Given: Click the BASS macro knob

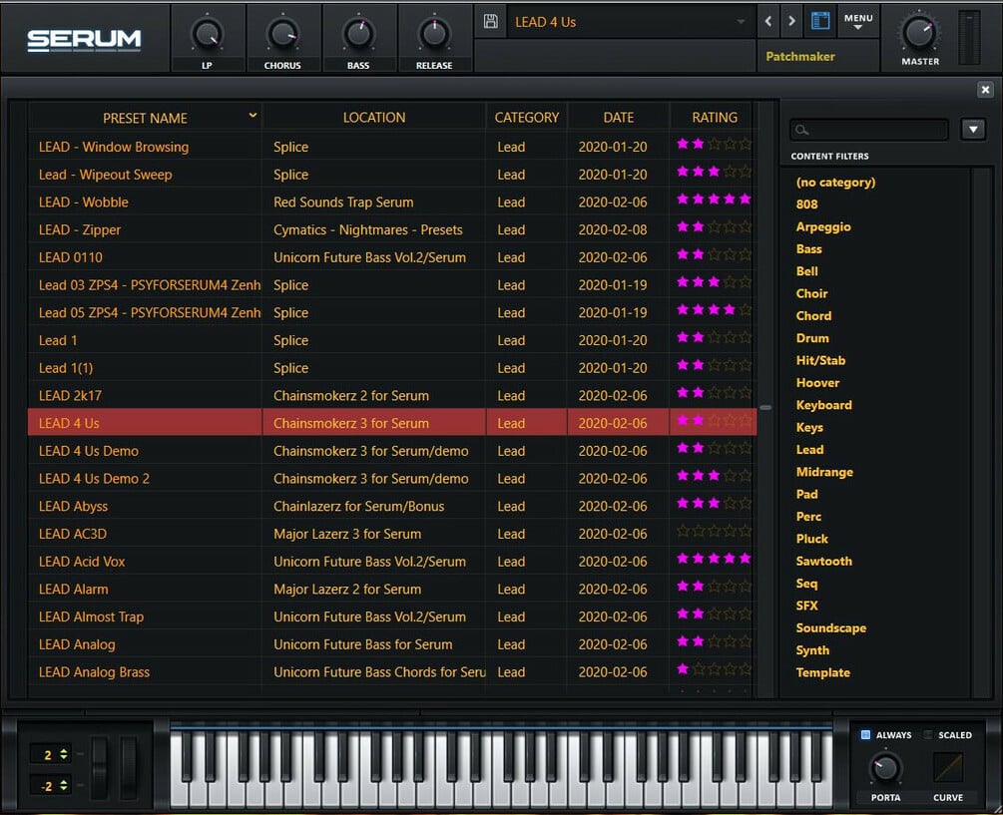Looking at the screenshot, I should 358,35.
